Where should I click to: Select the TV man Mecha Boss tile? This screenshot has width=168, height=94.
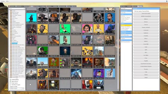[54, 85]
